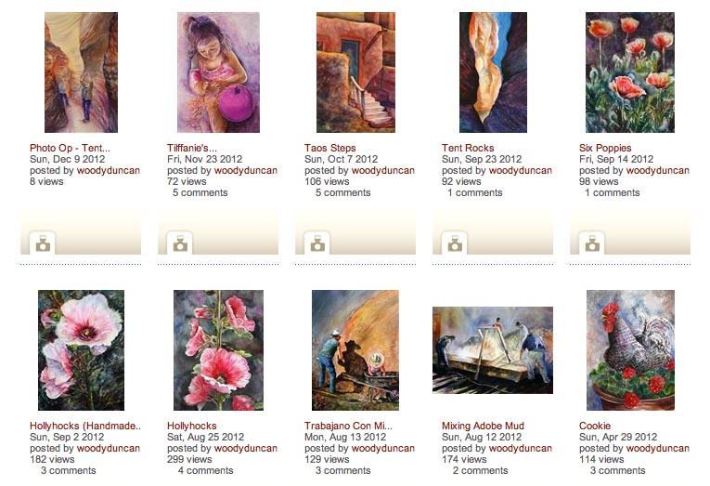This screenshot has height=486, width=710.
Task: Open the Six Poppies title link
Action: (x=605, y=148)
